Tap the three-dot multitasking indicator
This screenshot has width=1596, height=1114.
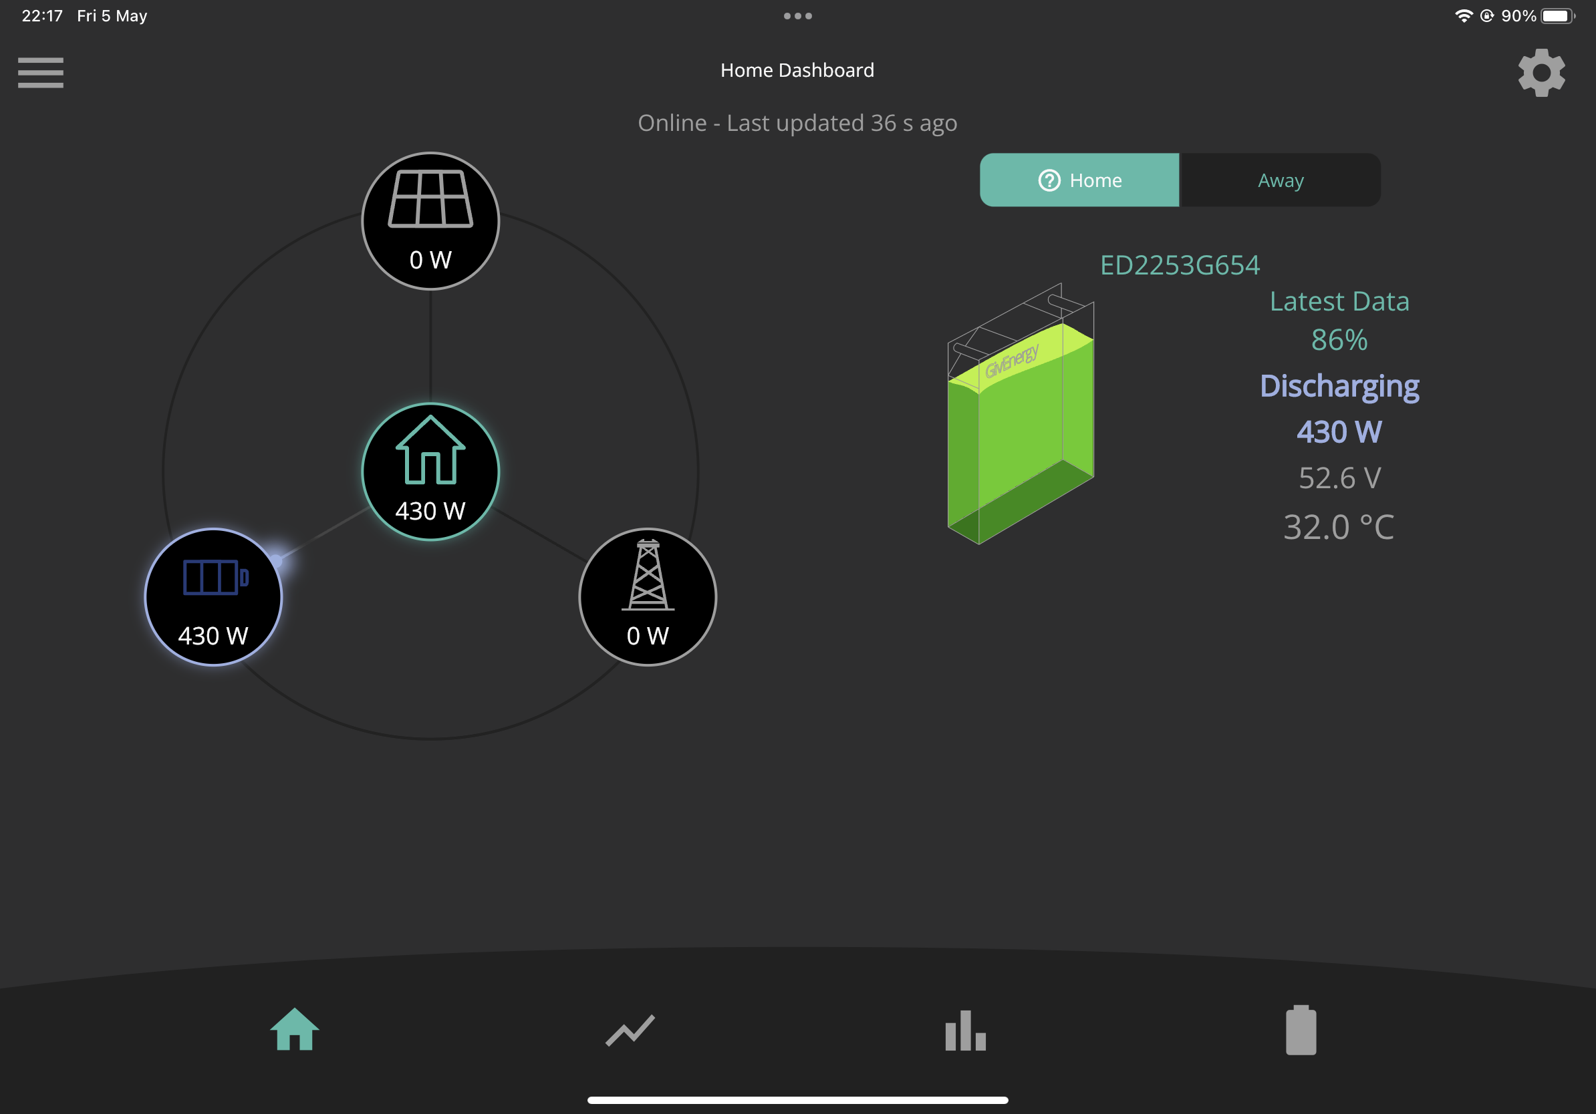point(797,16)
